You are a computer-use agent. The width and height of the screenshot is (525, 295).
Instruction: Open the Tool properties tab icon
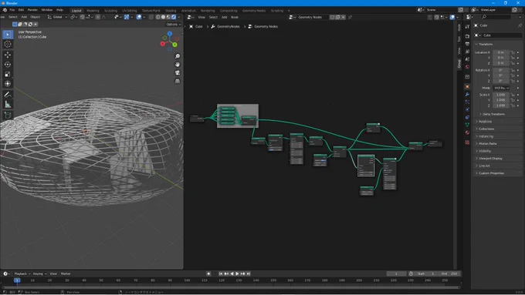click(x=467, y=26)
